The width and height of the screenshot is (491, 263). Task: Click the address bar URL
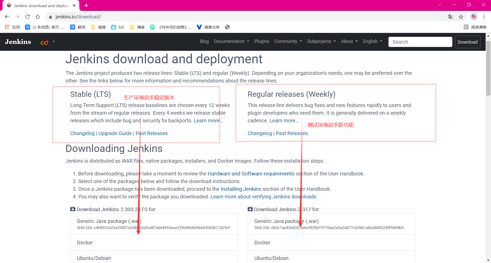[78, 17]
